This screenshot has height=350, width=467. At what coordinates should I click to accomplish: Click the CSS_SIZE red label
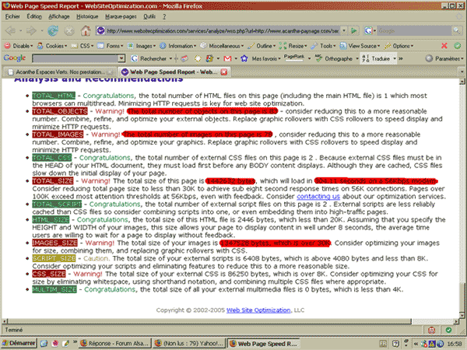click(x=49, y=274)
